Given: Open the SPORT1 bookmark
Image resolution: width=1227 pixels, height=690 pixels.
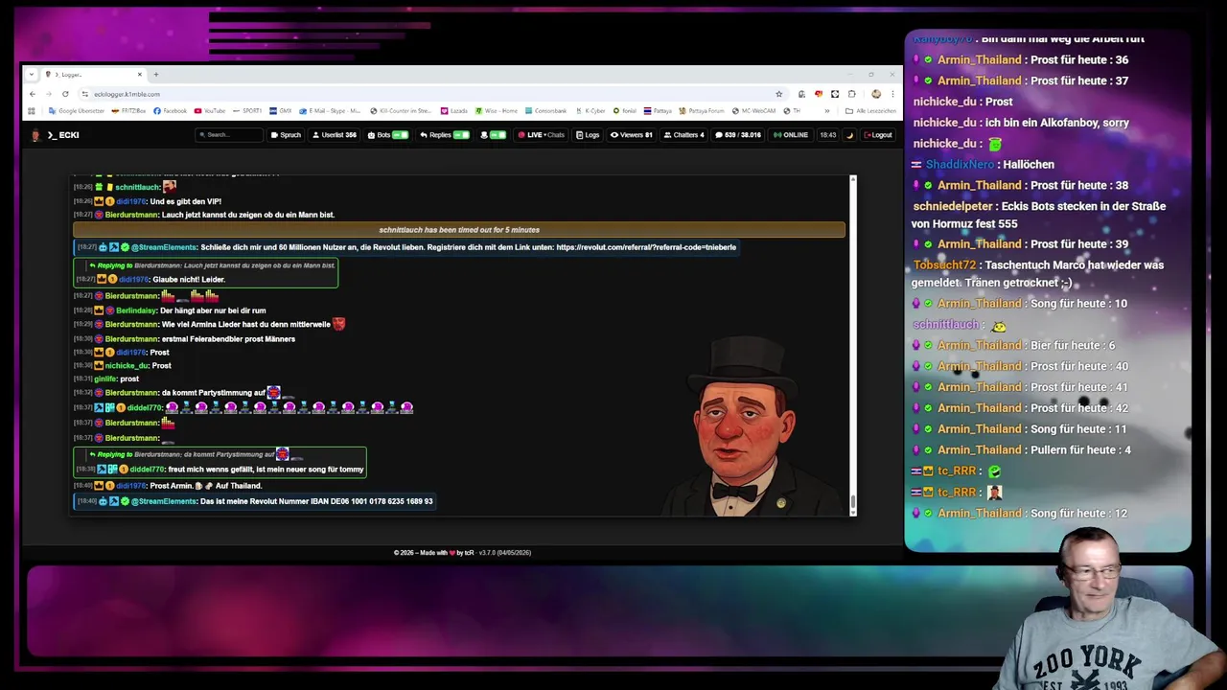Looking at the screenshot, I should coord(247,110).
